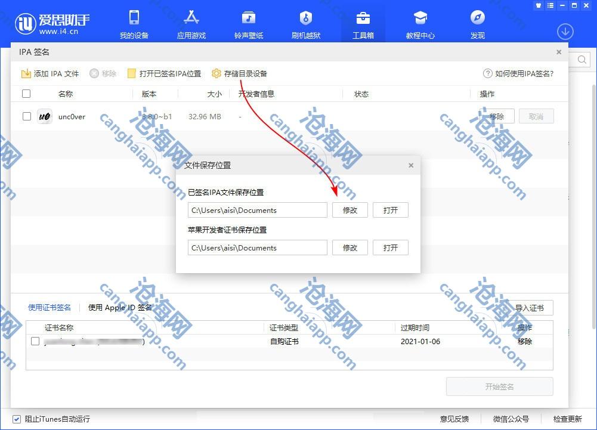The width and height of the screenshot is (597, 430).
Task: Go to 铃声壁纸 ringtones section
Action: click(x=248, y=24)
